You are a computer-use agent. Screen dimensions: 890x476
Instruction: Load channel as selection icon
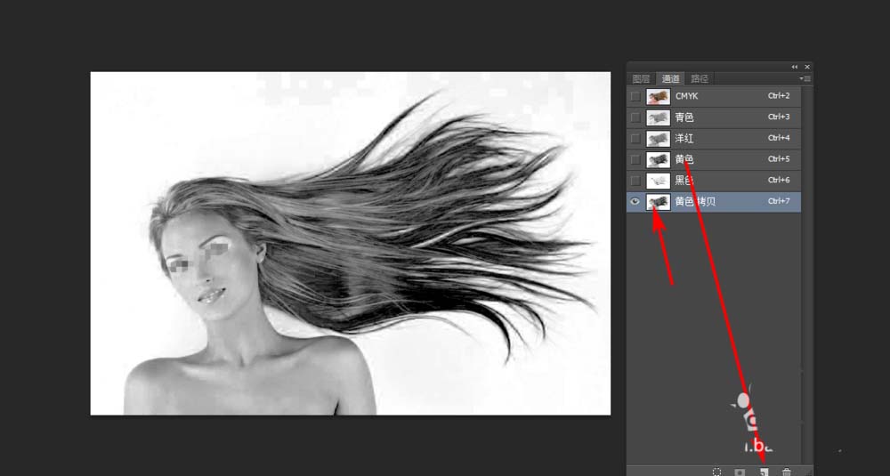(717, 471)
